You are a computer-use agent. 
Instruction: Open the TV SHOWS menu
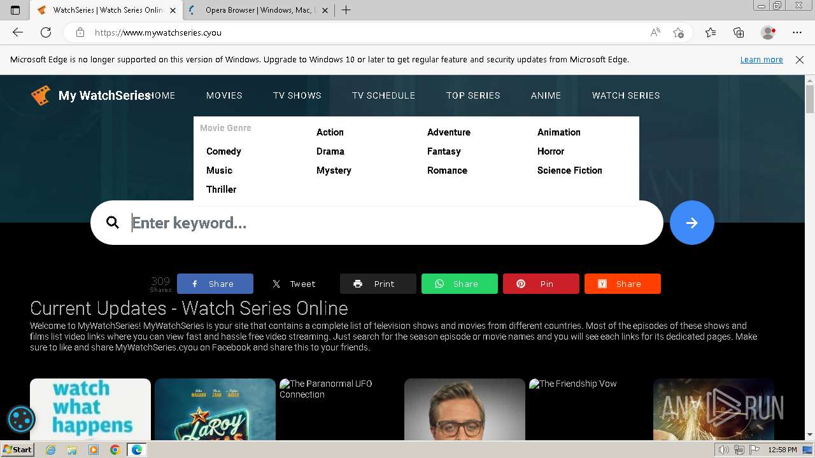(297, 95)
